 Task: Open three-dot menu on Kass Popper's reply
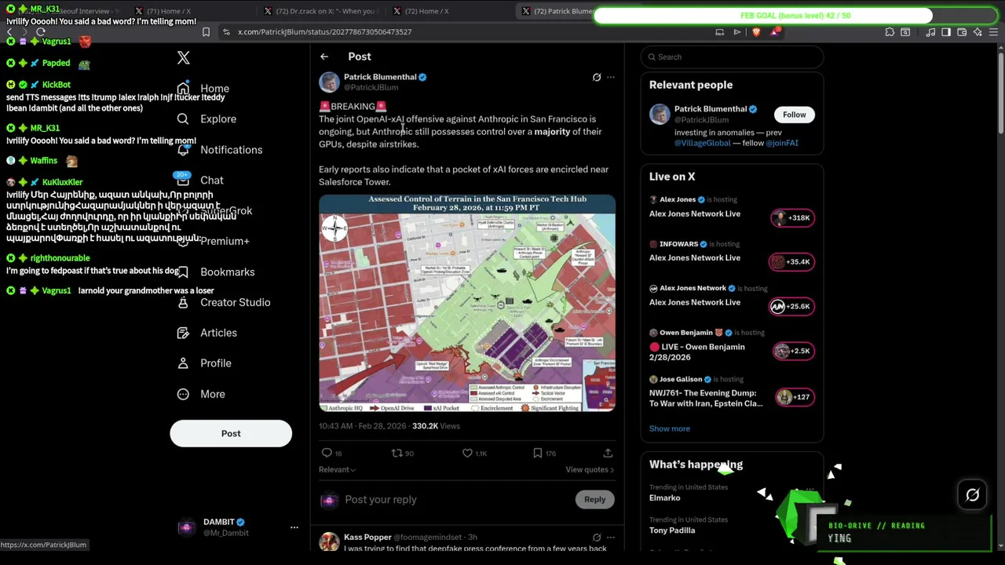pos(611,538)
